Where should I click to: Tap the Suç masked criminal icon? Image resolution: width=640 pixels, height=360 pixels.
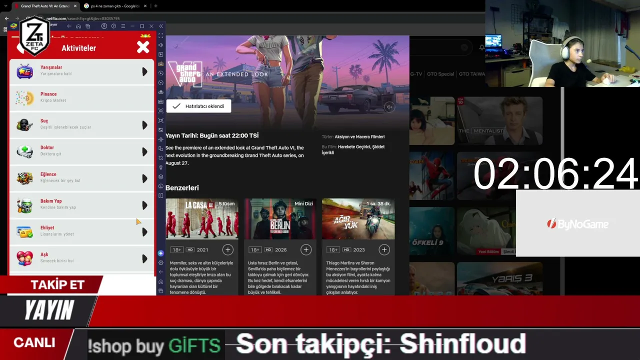(24, 124)
